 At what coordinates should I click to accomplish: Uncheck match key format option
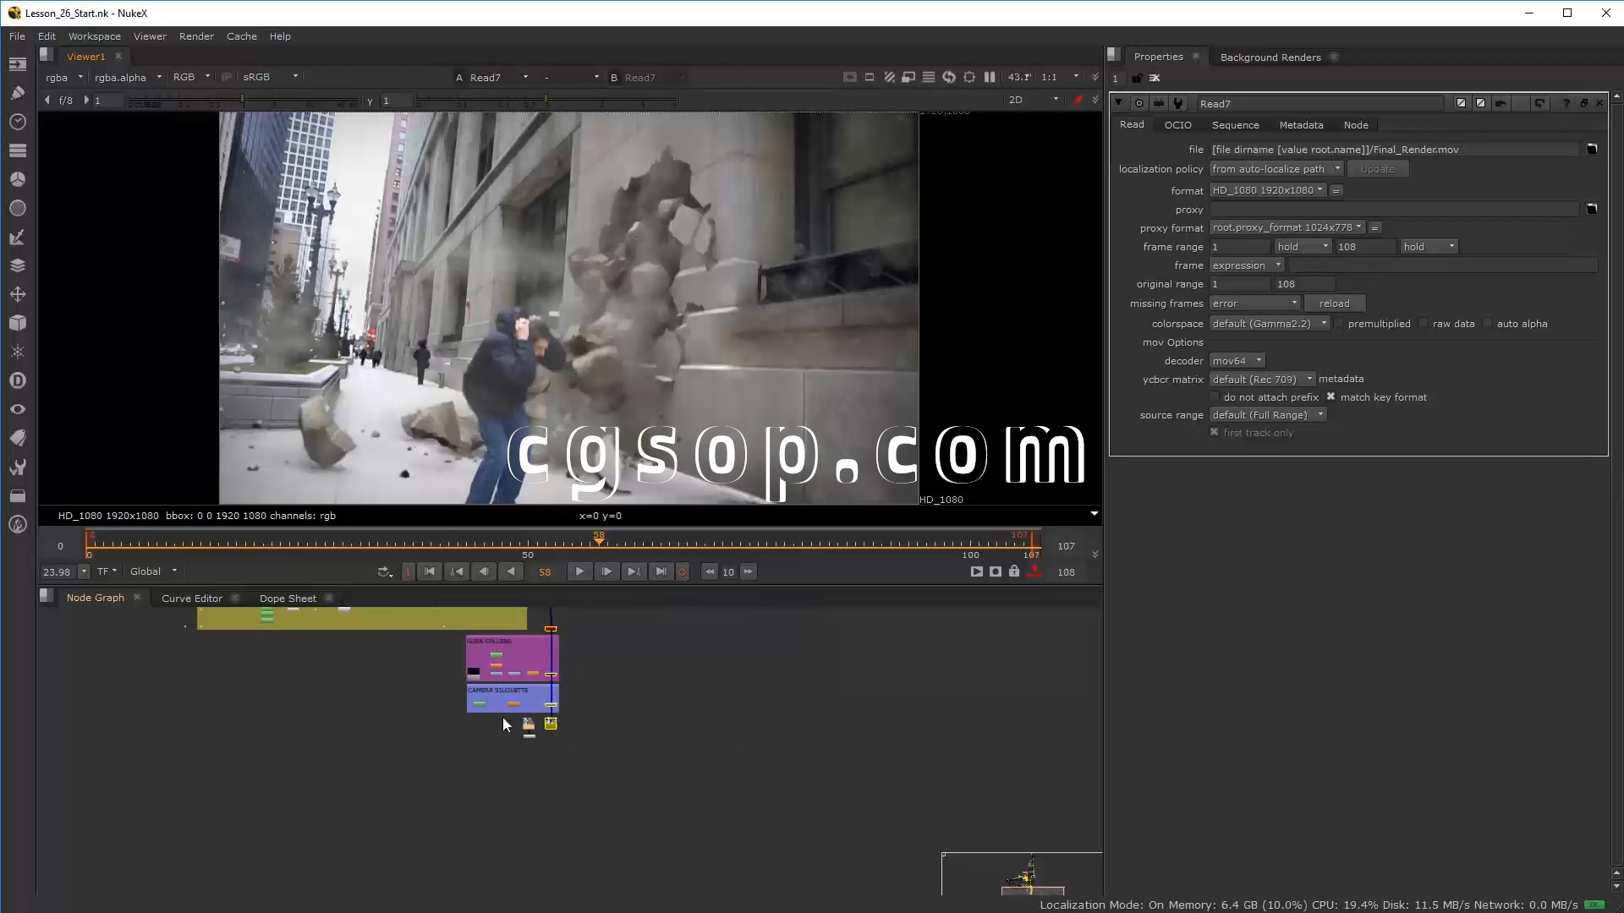[x=1331, y=396]
